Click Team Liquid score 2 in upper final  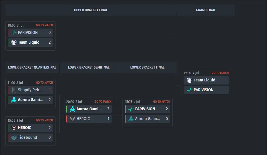pos(50,42)
